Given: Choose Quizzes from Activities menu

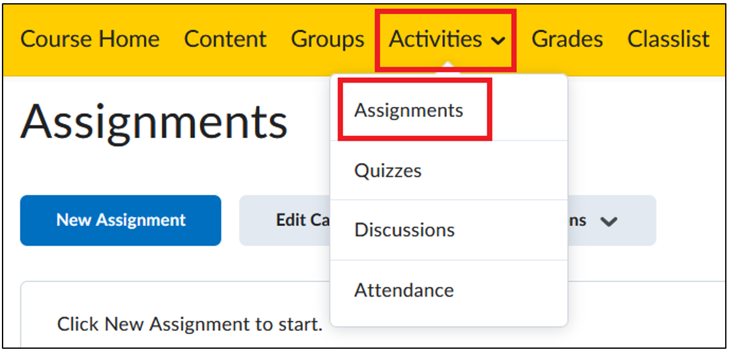Looking at the screenshot, I should click(x=388, y=170).
